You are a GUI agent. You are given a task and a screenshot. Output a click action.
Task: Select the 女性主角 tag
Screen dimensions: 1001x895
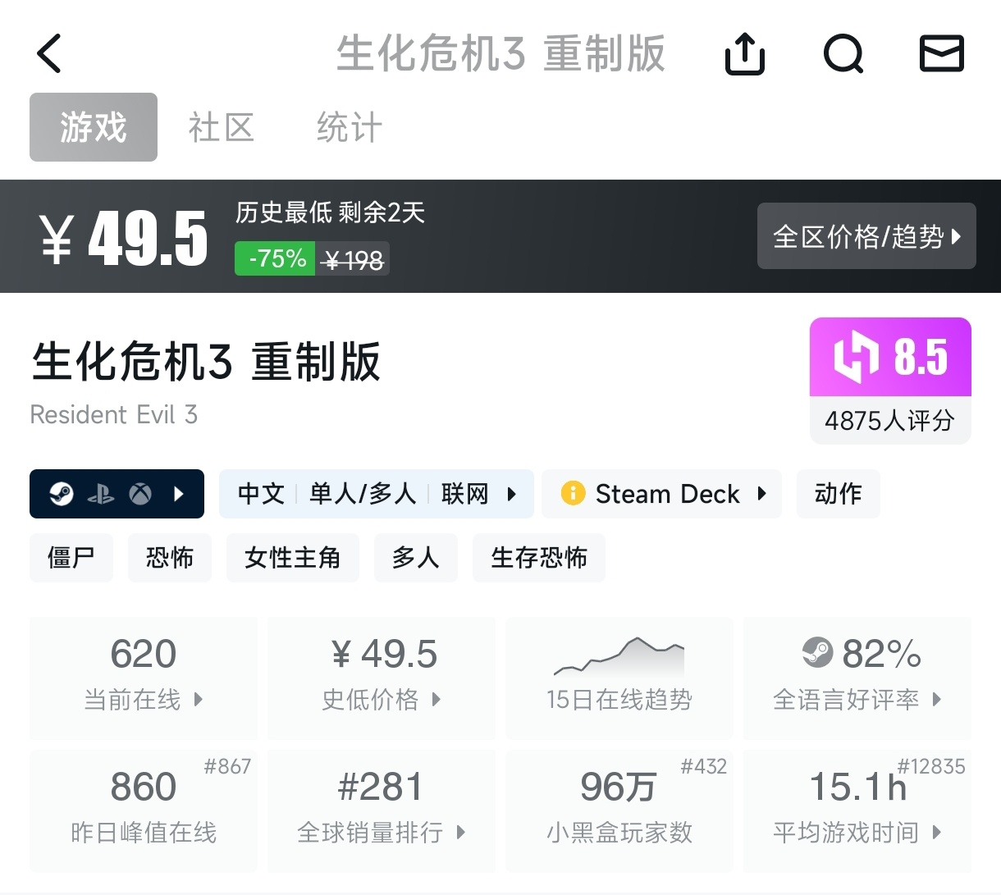[293, 558]
